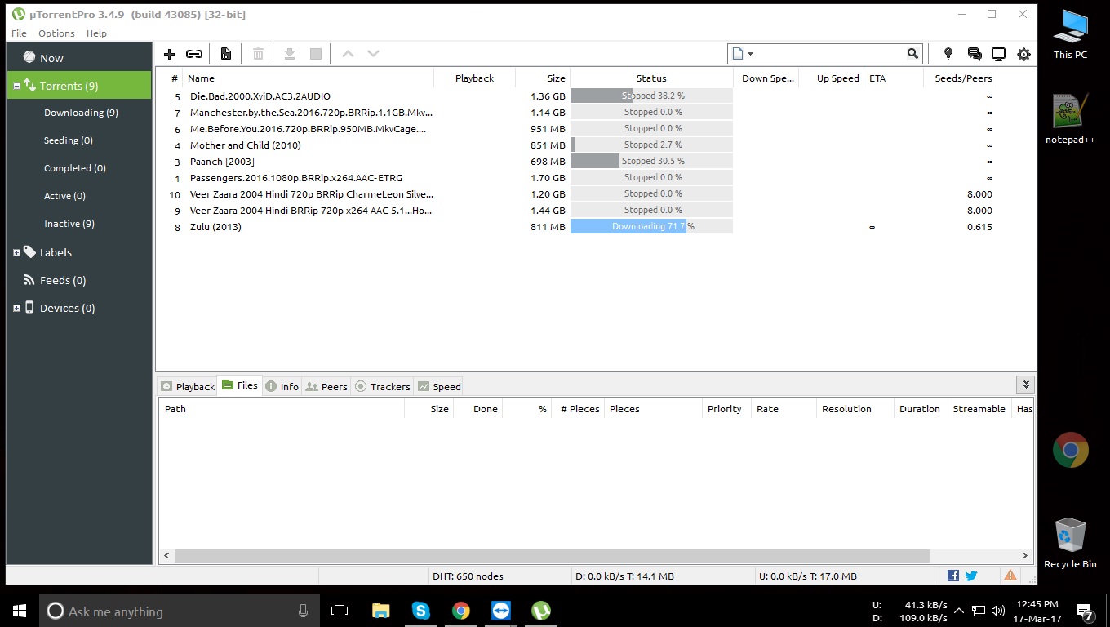Collapse the detail pane toggle arrow
The height and width of the screenshot is (627, 1110).
pos(1025,385)
